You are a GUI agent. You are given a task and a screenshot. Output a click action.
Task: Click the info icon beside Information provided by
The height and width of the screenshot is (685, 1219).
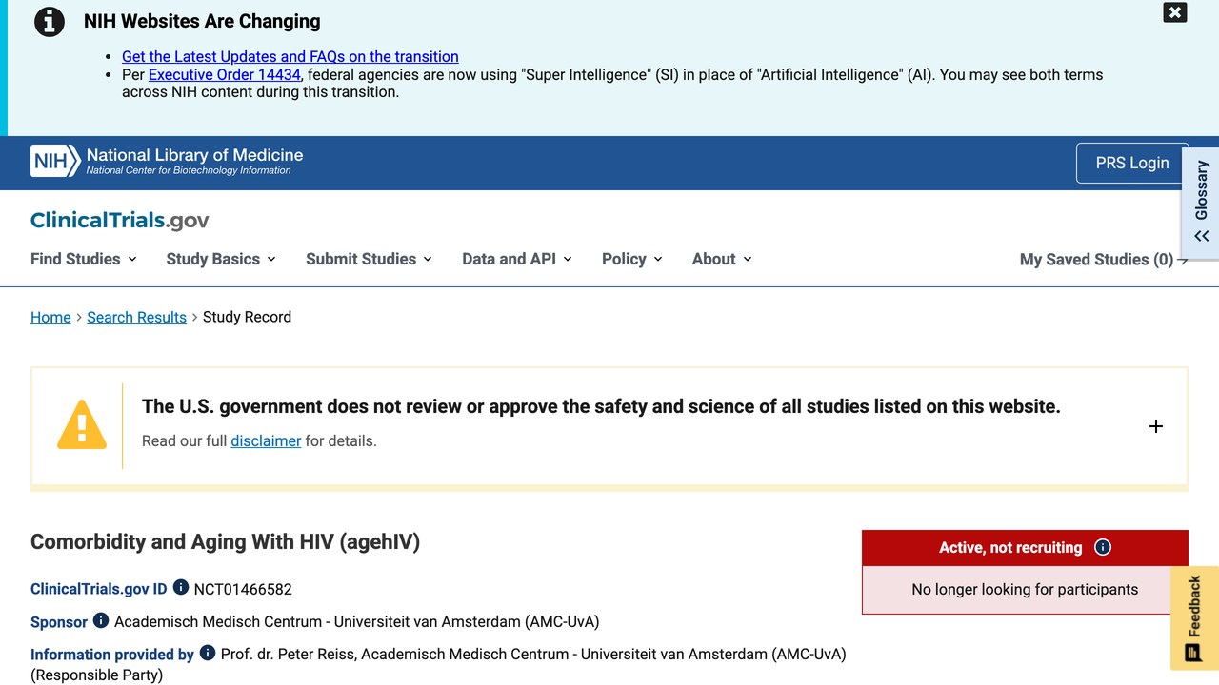point(208,653)
